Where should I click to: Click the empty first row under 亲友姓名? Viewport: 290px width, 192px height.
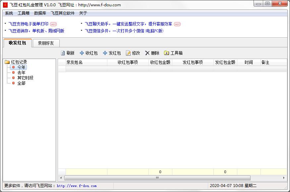(x=87, y=69)
